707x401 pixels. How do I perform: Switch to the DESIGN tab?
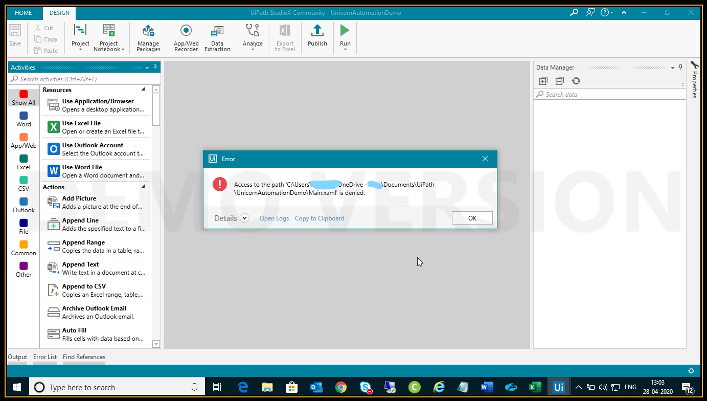click(x=59, y=13)
